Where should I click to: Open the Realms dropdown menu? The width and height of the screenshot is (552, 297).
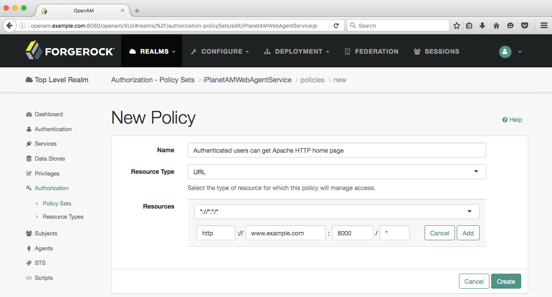pos(153,51)
